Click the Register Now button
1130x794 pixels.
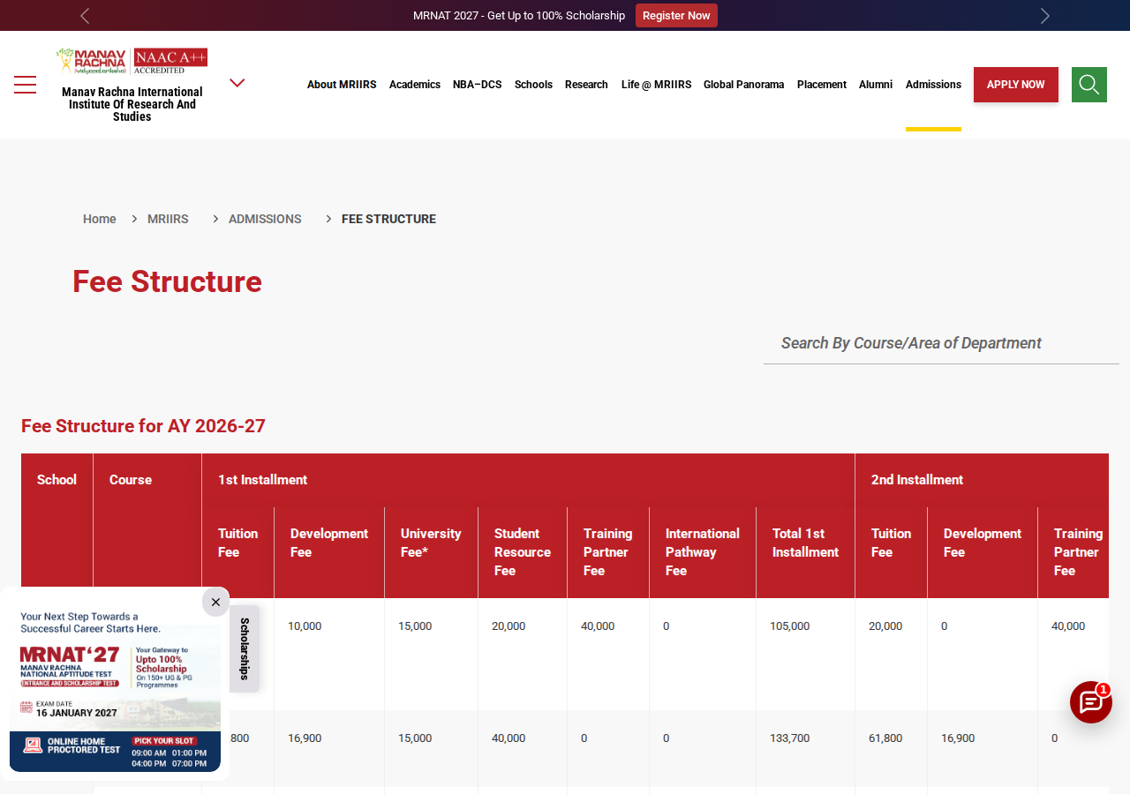[x=676, y=16]
